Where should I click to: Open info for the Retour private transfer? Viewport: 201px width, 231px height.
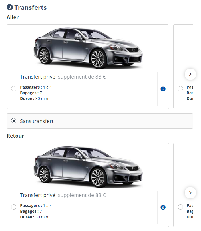point(163,207)
